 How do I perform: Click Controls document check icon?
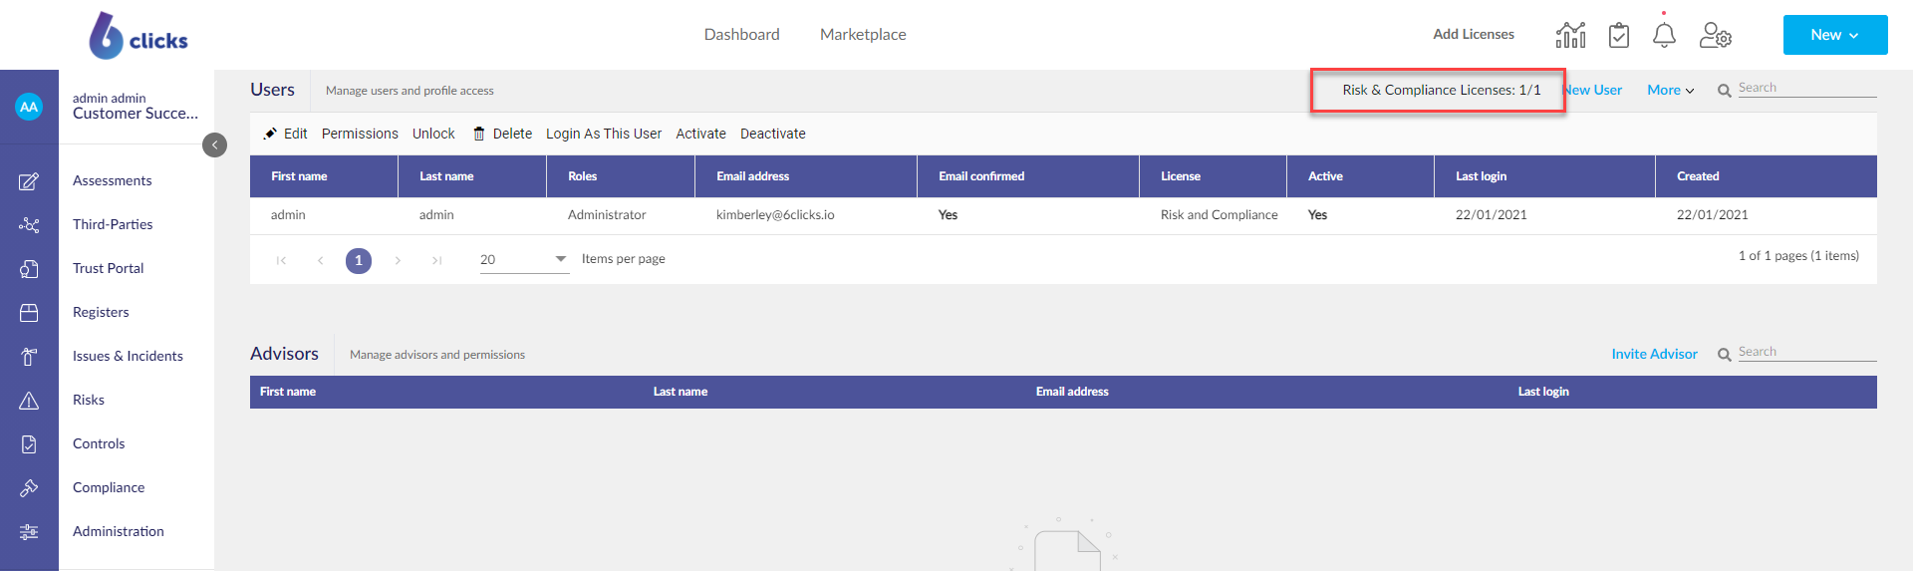[29, 444]
